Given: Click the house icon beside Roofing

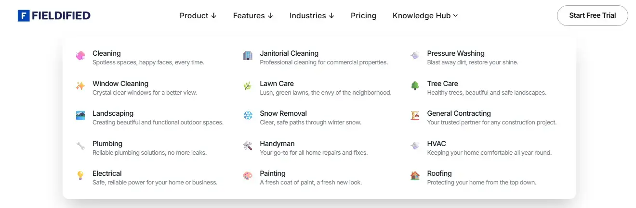Looking at the screenshot, I should pos(415,176).
